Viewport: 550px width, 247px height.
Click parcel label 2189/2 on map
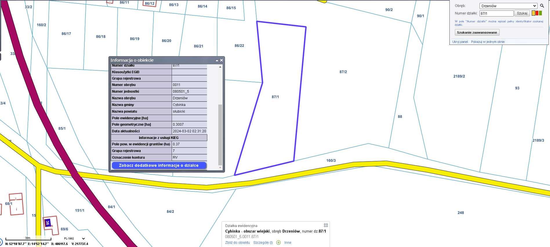pyautogui.click(x=459, y=76)
